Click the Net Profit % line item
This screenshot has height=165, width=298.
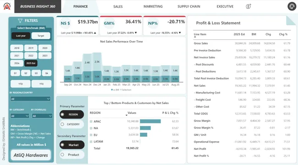click(201, 156)
